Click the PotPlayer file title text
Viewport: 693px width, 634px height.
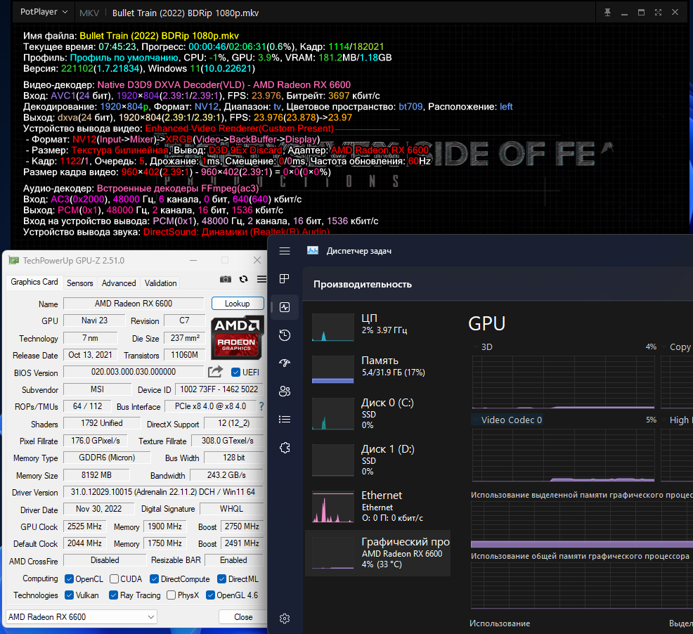tap(186, 13)
